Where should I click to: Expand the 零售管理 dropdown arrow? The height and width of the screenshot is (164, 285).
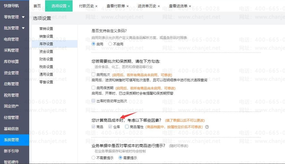click(x=23, y=17)
